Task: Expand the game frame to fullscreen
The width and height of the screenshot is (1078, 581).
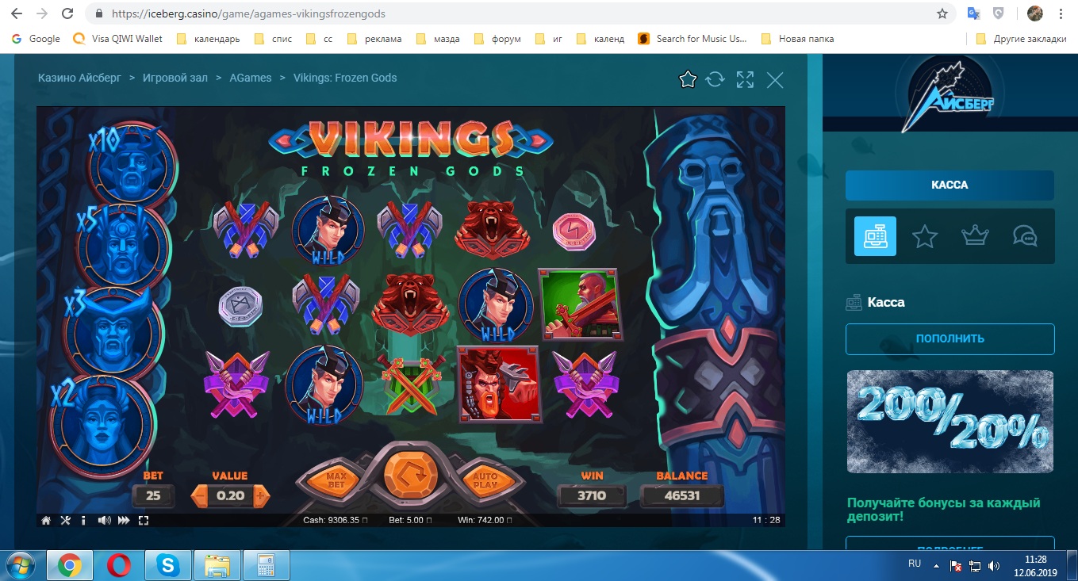Action: (x=745, y=79)
